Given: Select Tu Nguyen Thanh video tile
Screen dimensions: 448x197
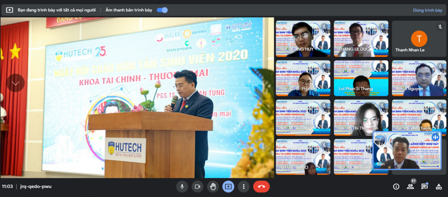Looking at the screenshot, I should point(419,115).
